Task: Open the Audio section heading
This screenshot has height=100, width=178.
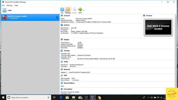Action: pos(66,62)
